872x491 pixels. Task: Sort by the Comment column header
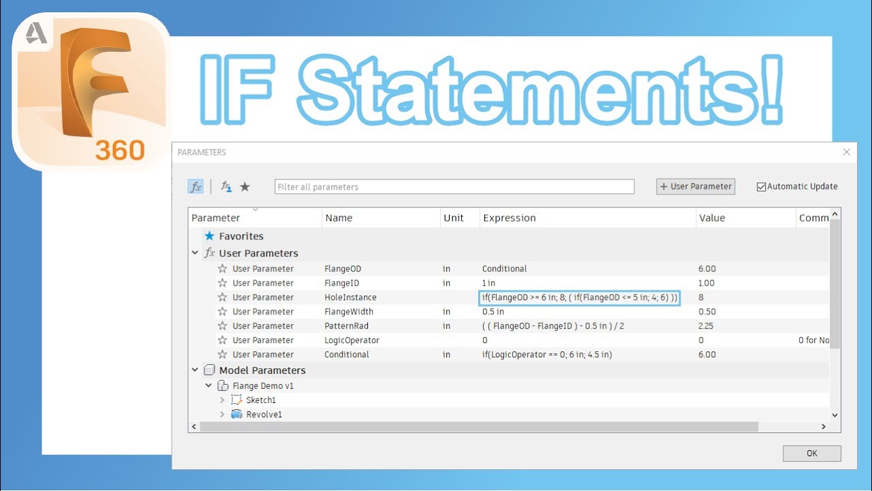click(813, 218)
